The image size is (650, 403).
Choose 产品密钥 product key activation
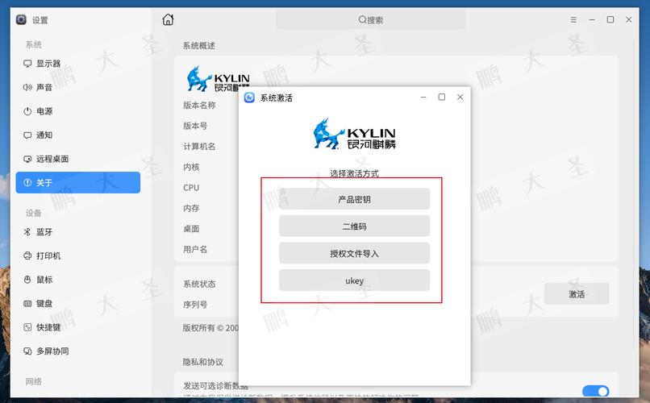(354, 199)
